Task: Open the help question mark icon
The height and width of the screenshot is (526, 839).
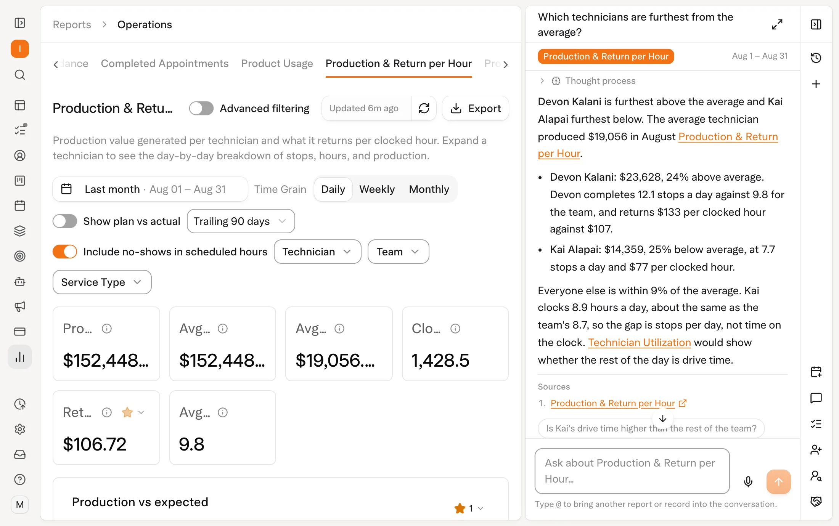Action: 20,479
